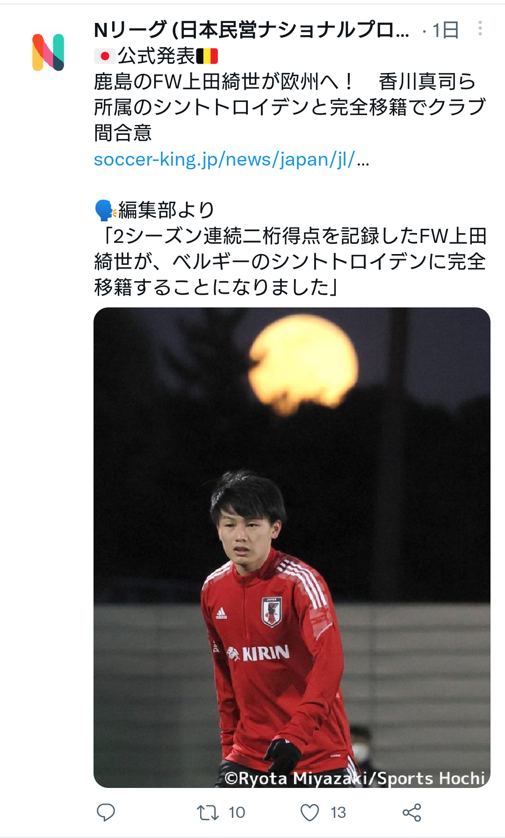Click the speaking head emoji before 編集部より
The width and height of the screenshot is (505, 838).
(105, 210)
